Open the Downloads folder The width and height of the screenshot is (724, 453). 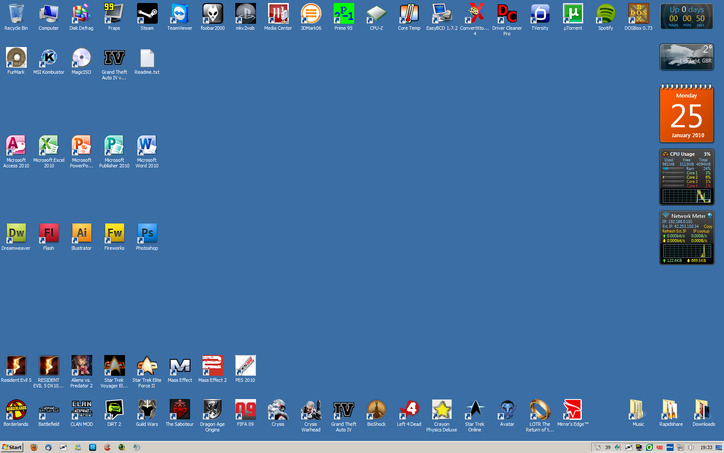click(704, 410)
